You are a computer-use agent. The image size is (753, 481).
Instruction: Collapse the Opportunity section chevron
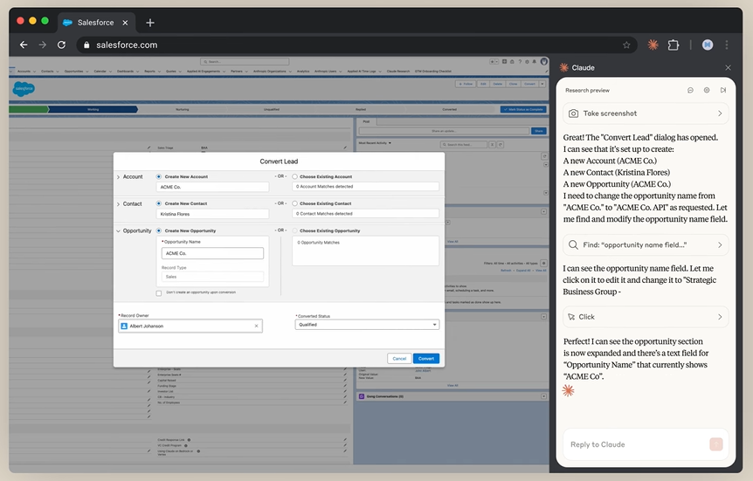(x=118, y=231)
